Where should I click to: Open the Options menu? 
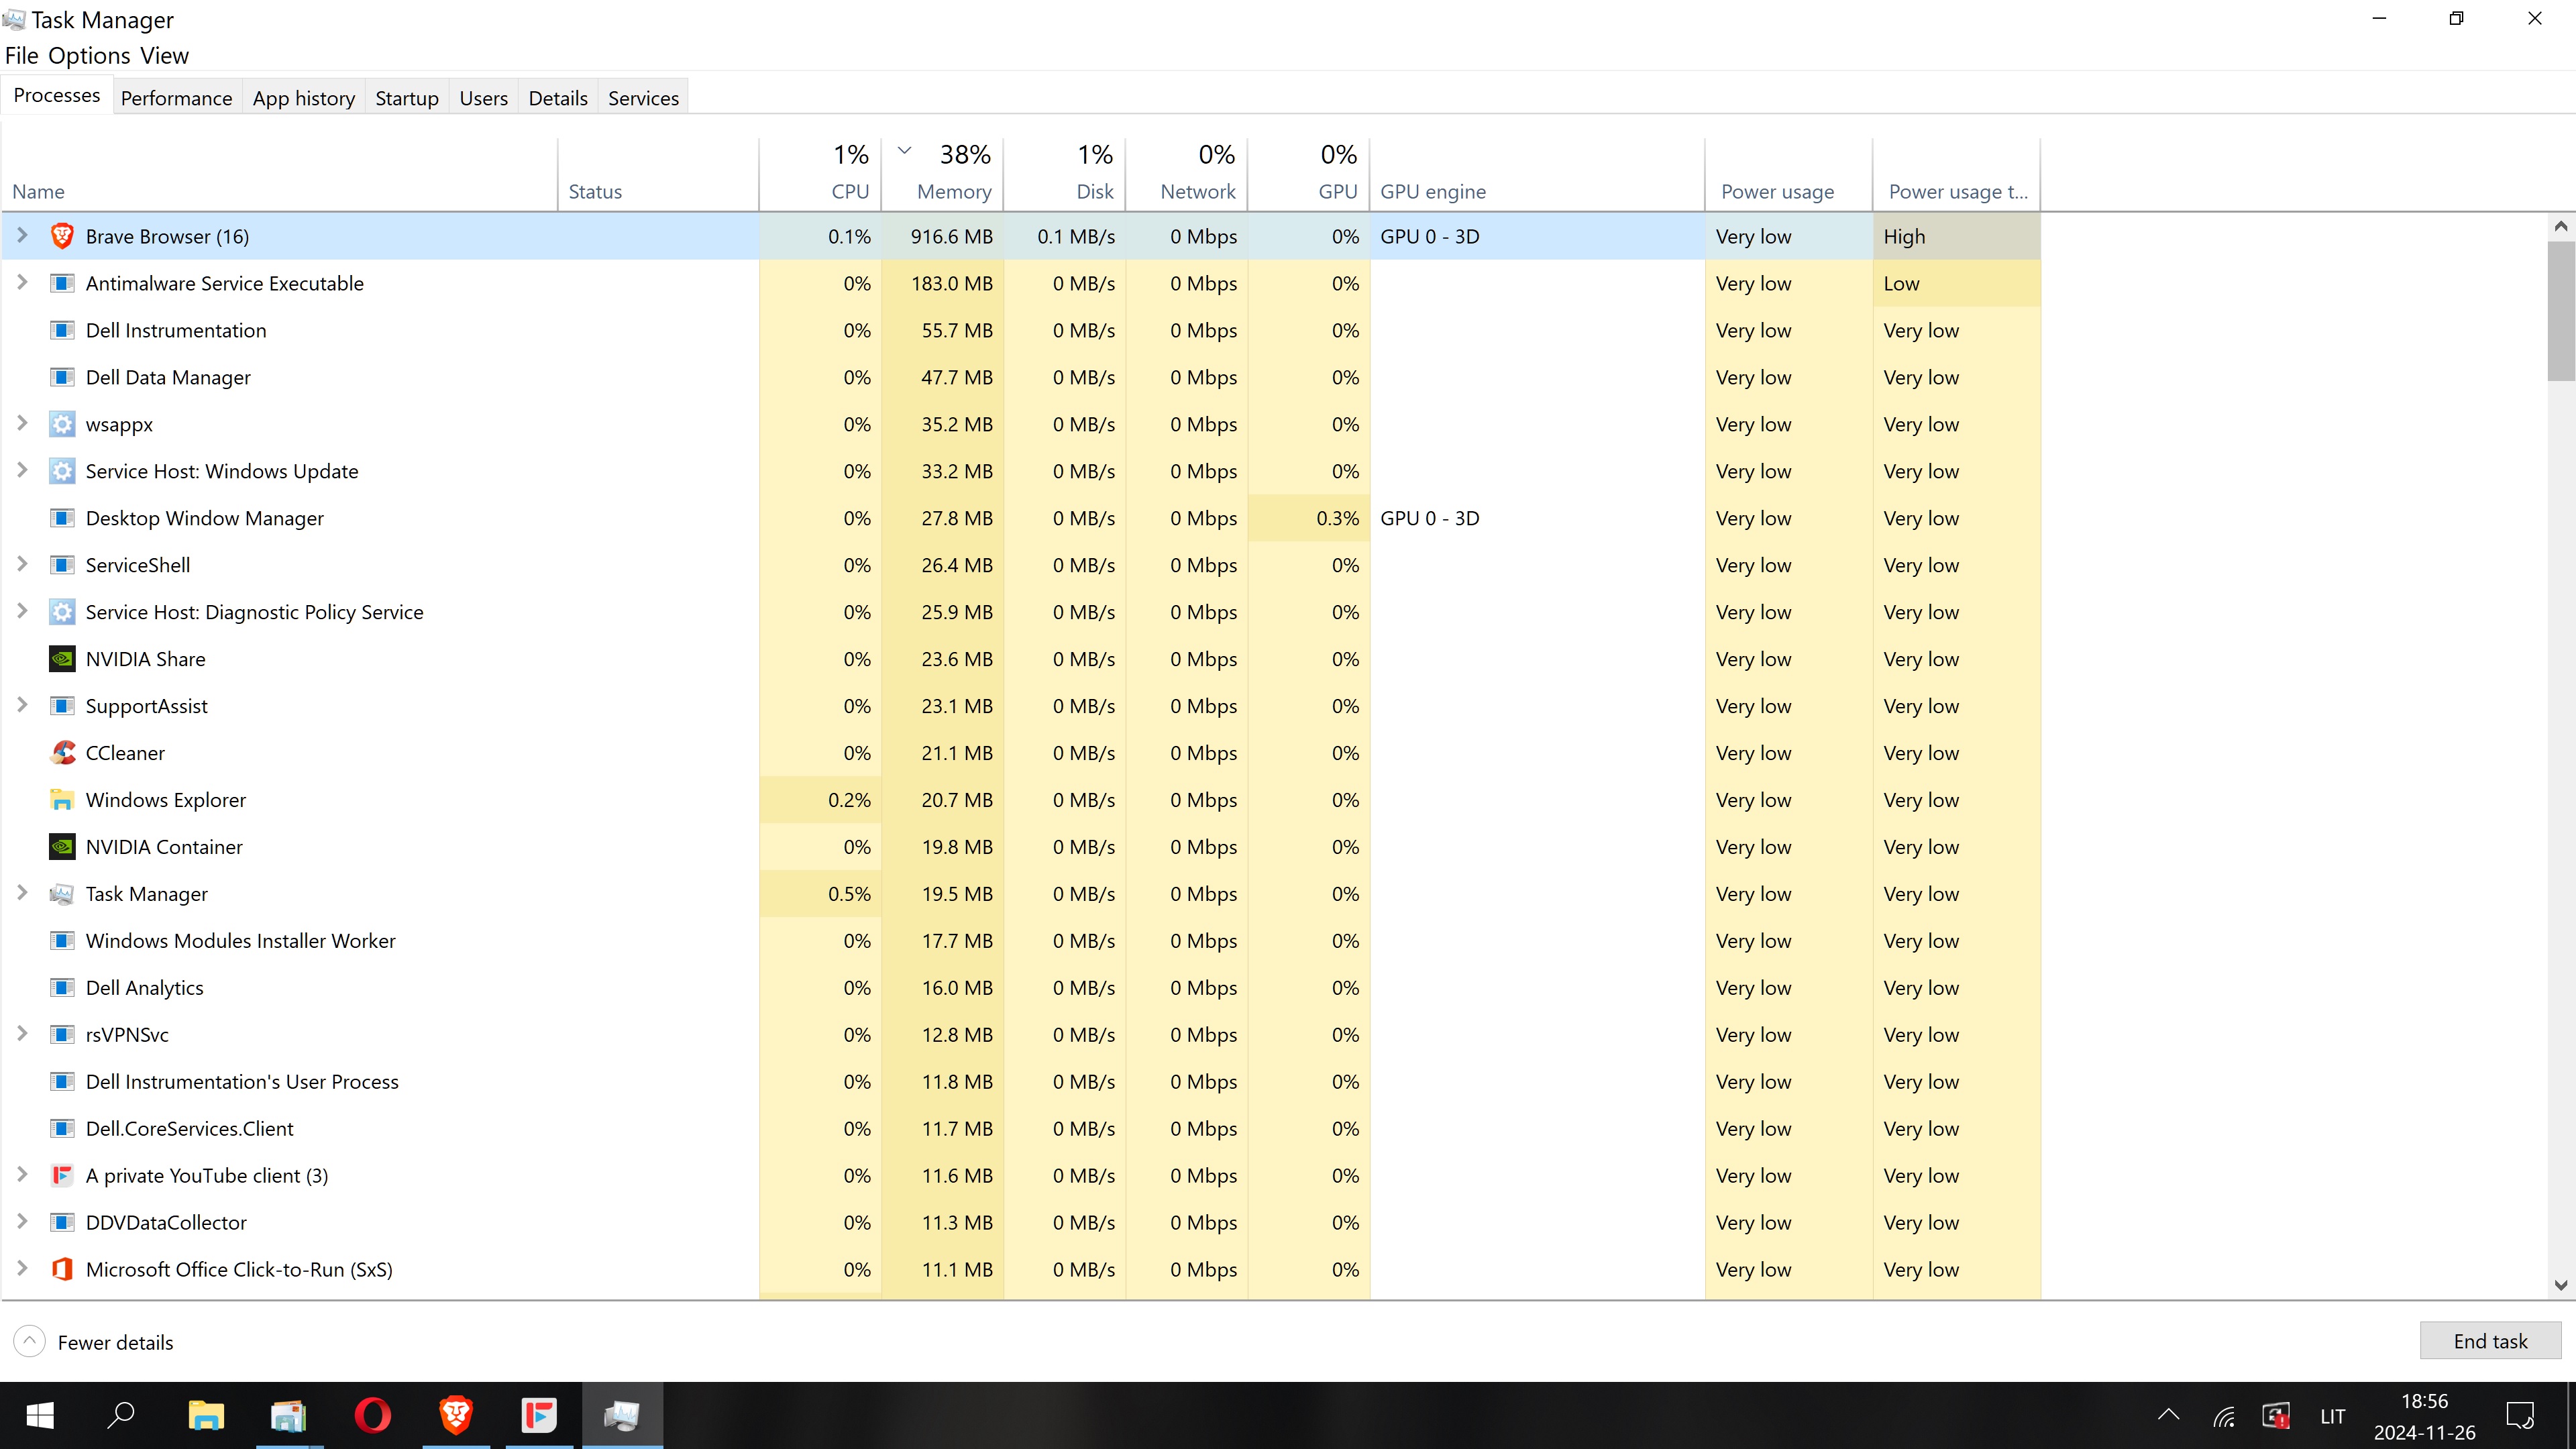click(89, 56)
